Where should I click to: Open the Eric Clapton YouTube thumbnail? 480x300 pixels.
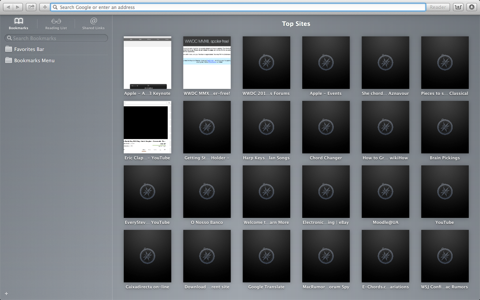pos(147,127)
